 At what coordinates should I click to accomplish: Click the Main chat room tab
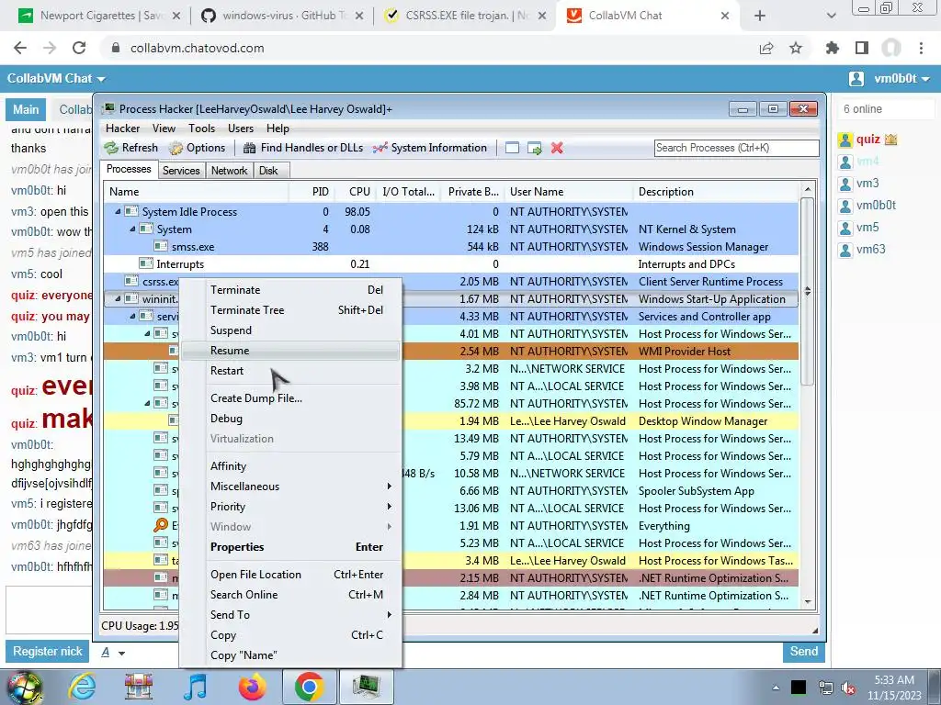click(x=26, y=110)
